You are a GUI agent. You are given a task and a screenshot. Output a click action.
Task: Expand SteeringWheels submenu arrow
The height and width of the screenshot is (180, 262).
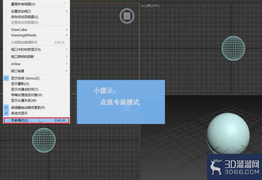coord(67,35)
